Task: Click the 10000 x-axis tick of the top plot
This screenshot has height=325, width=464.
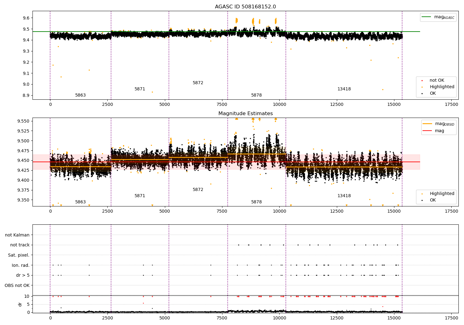Action: tap(279, 104)
